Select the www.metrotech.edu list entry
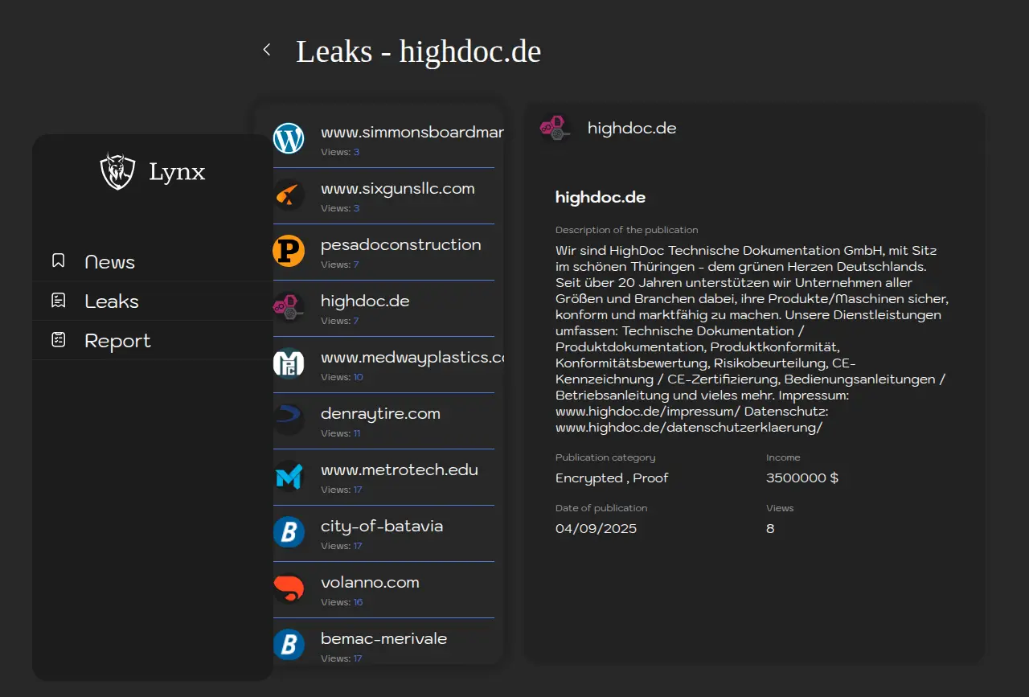 [399, 470]
